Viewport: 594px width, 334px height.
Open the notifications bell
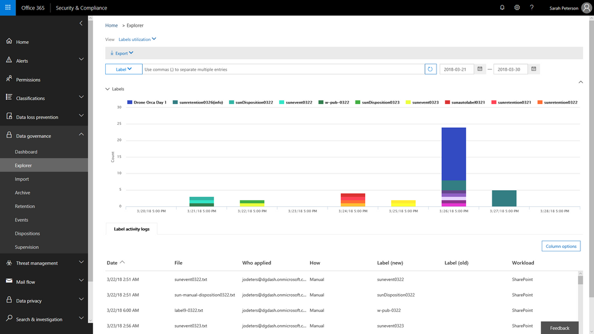(x=502, y=8)
